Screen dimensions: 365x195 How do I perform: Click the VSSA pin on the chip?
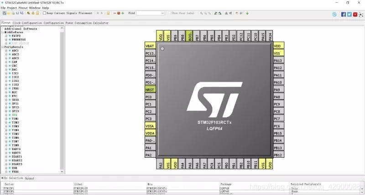click(x=150, y=126)
